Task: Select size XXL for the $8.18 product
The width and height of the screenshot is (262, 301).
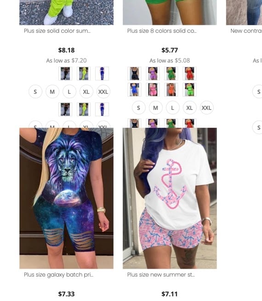Action: point(103,92)
